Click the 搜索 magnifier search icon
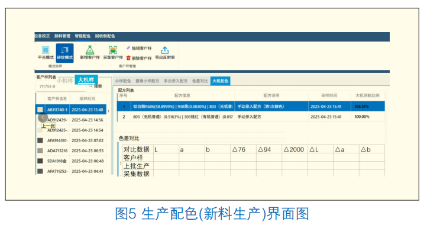The width and height of the screenshot is (427, 228). point(90,86)
